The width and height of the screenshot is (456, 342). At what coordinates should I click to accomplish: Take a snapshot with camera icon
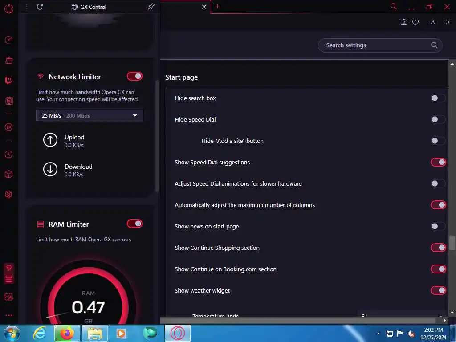pos(403,22)
